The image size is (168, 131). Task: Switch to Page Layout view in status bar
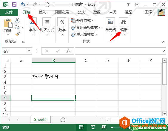click(x=93, y=127)
